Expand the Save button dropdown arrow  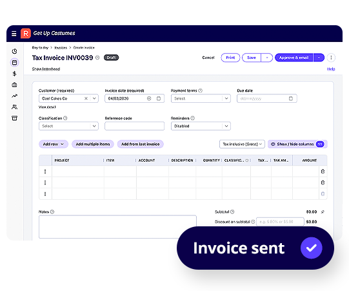pyautogui.click(x=267, y=58)
